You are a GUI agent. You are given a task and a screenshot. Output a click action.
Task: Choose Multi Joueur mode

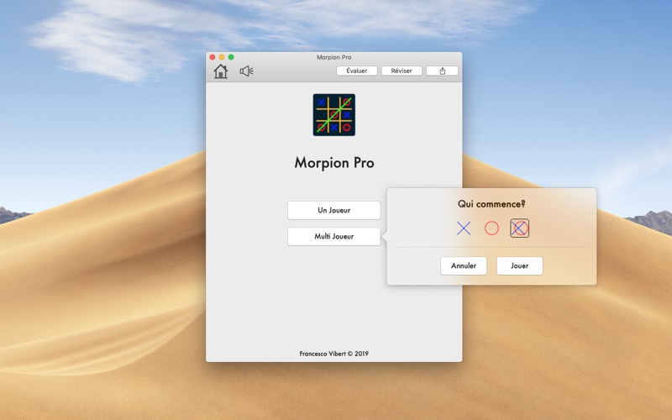(333, 237)
